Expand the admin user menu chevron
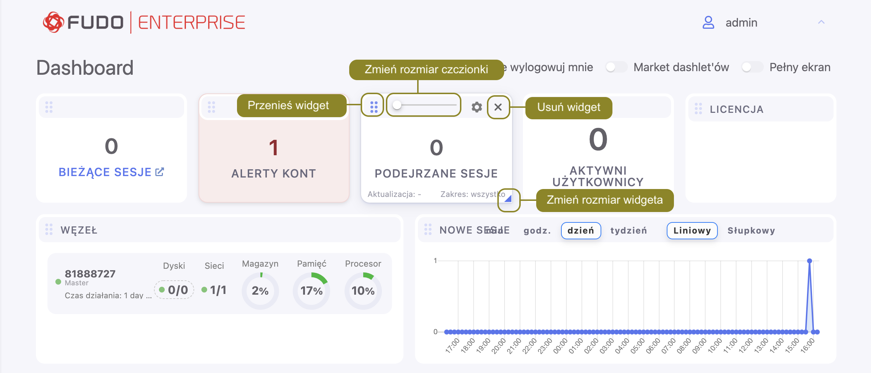Screen dimensions: 871x373 point(821,22)
